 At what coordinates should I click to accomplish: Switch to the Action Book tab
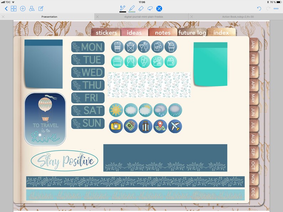(x=238, y=17)
